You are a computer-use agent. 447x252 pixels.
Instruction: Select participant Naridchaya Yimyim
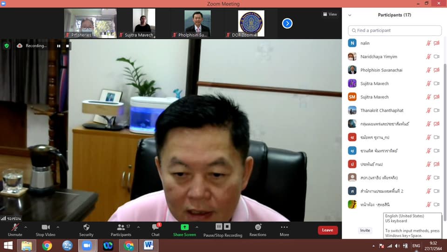click(x=394, y=56)
